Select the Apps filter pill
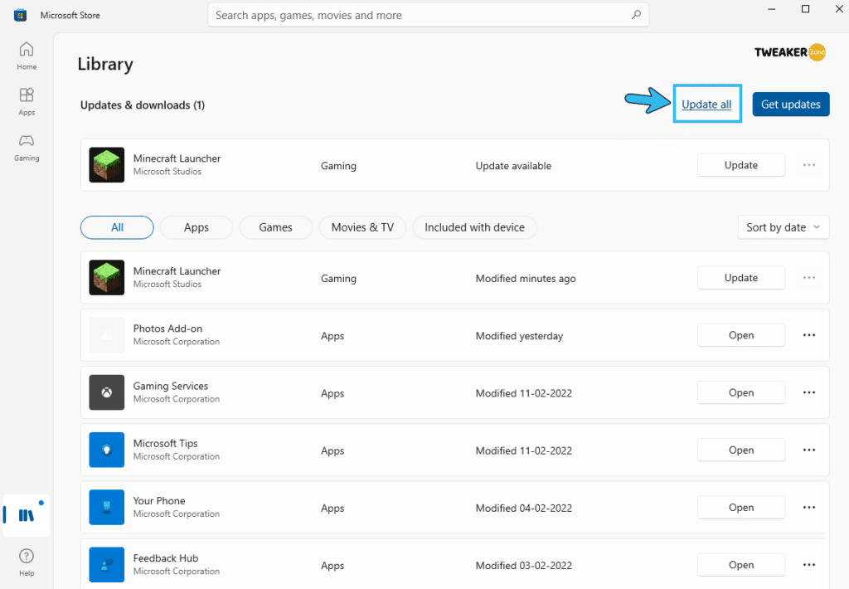Image resolution: width=849 pixels, height=589 pixels. tap(196, 227)
